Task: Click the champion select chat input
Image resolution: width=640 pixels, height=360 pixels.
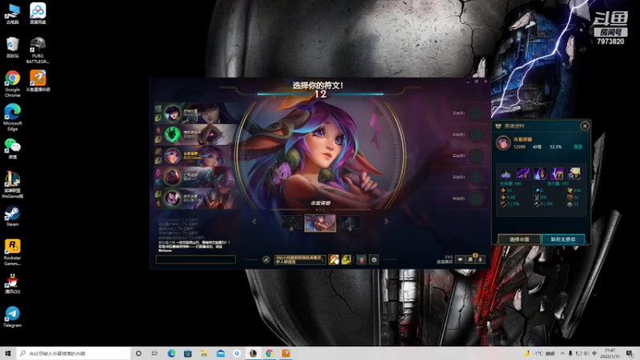Action: point(195,259)
